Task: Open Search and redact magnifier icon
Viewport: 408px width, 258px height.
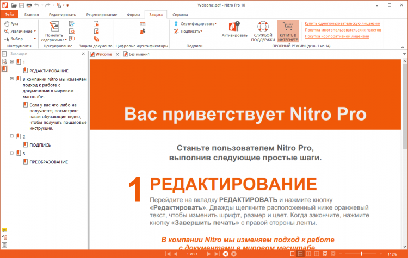Action: pos(72,31)
